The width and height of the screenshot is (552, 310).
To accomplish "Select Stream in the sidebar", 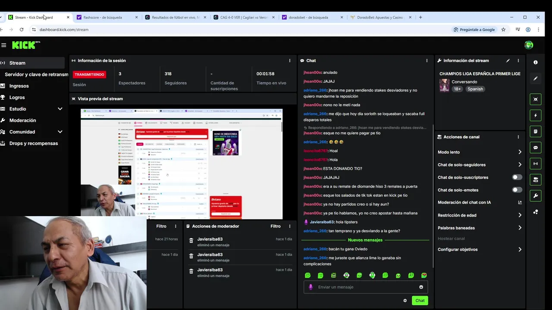I will 32,63.
